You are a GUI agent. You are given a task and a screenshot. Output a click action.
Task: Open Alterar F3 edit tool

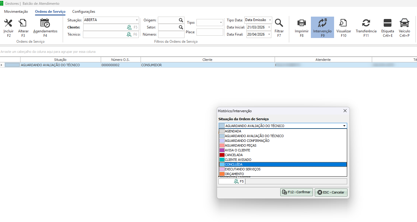point(23,23)
